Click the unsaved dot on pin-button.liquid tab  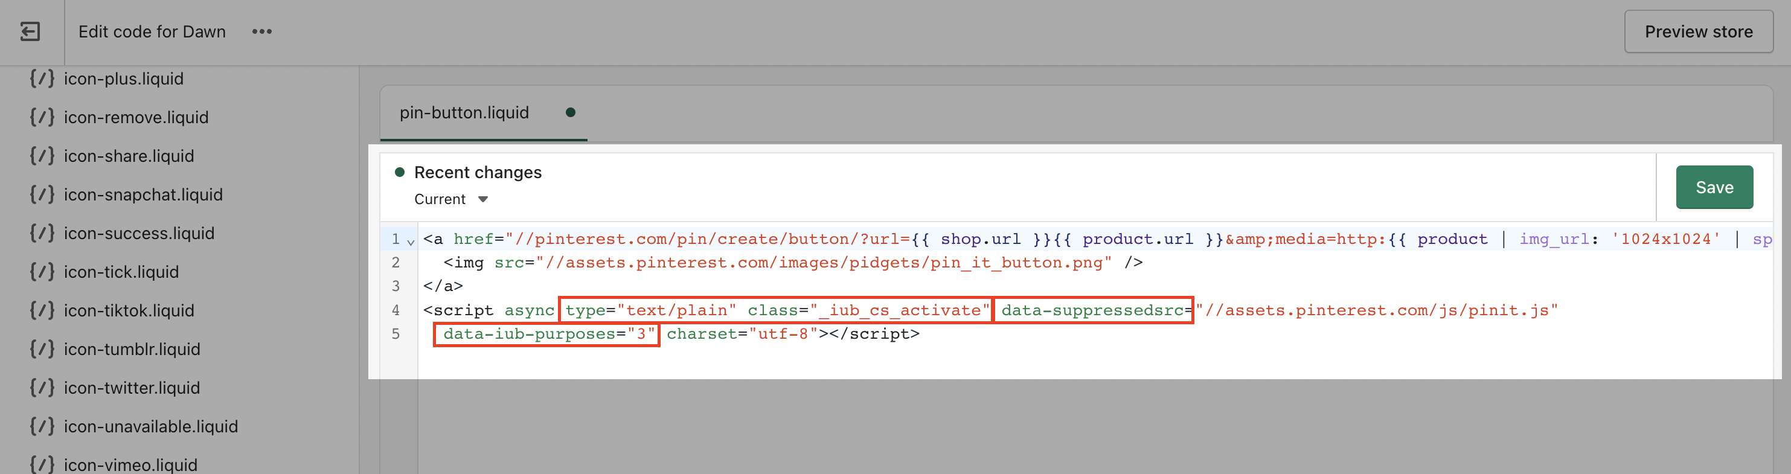click(x=570, y=112)
